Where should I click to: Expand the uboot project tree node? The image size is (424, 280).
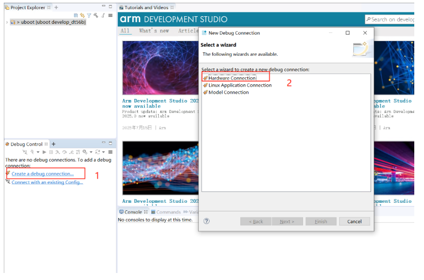click(x=7, y=22)
